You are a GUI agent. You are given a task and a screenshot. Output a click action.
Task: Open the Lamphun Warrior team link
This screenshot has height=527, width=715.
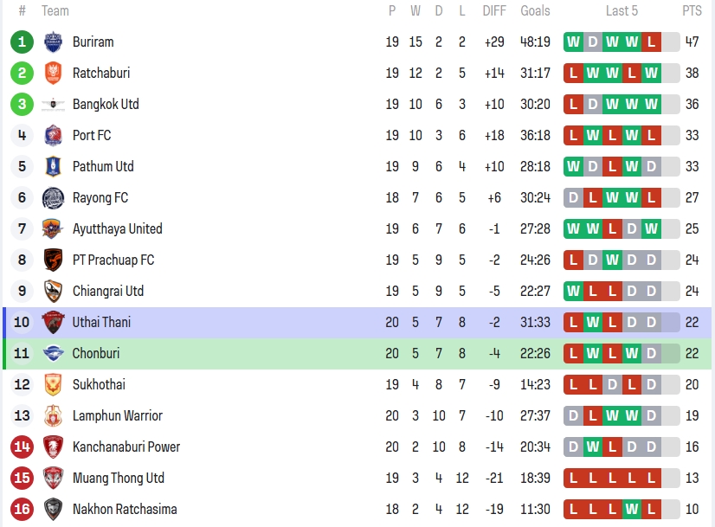pos(117,416)
